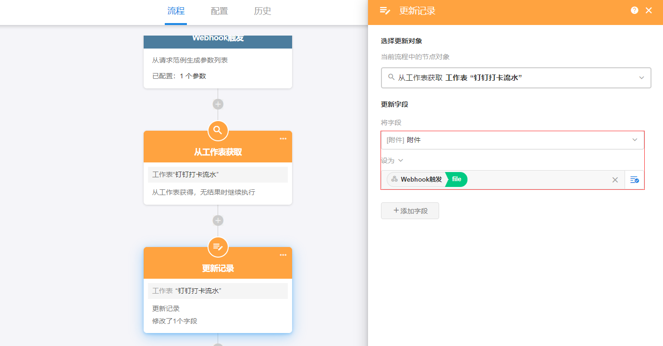Add a node below Webhook触发 with plus

pos(218,104)
